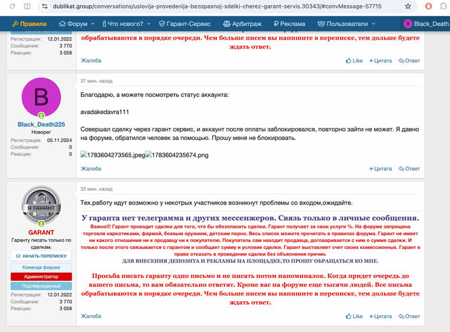Screen dimensions: 450x332
Task: Click the address bar URL
Action: (x=217, y=6)
